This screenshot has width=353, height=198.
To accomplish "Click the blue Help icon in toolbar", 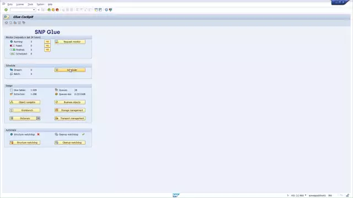I will [x=106, y=10].
